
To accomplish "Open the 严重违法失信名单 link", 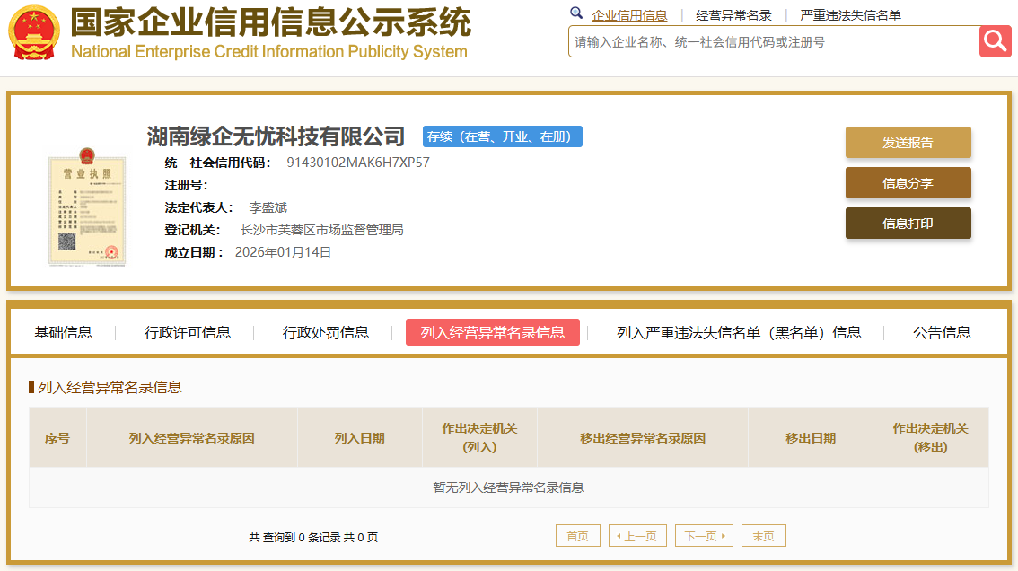I will [849, 14].
